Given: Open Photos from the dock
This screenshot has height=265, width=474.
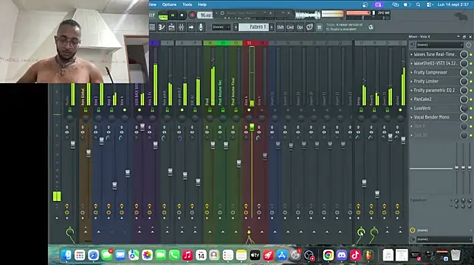Looking at the screenshot, I should click(147, 255).
